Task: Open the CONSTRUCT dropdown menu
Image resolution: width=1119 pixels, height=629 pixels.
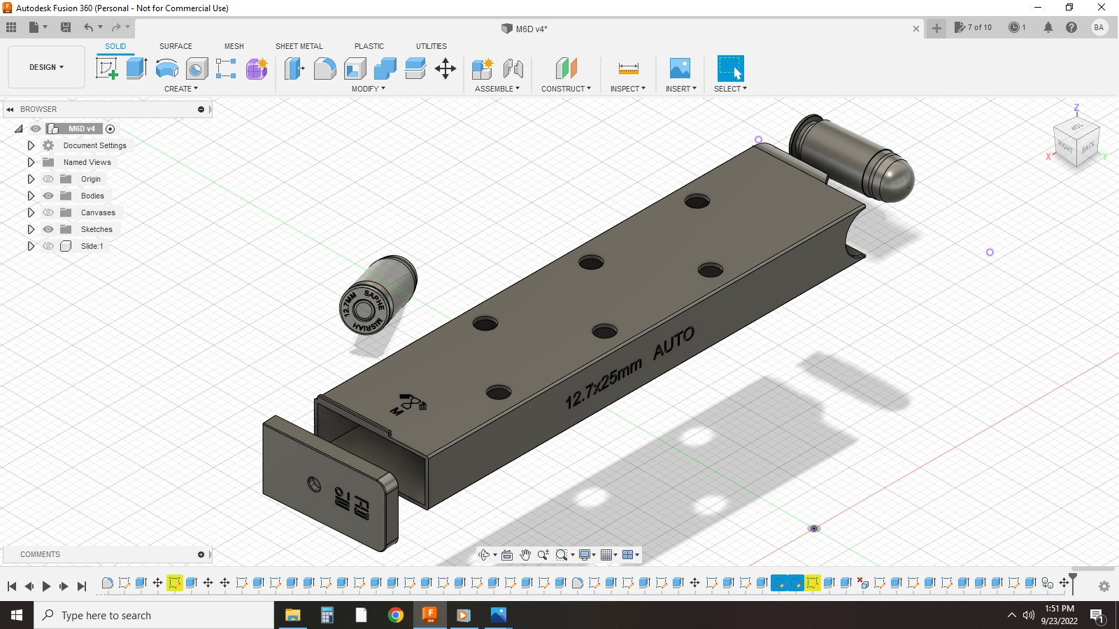Action: (566, 89)
